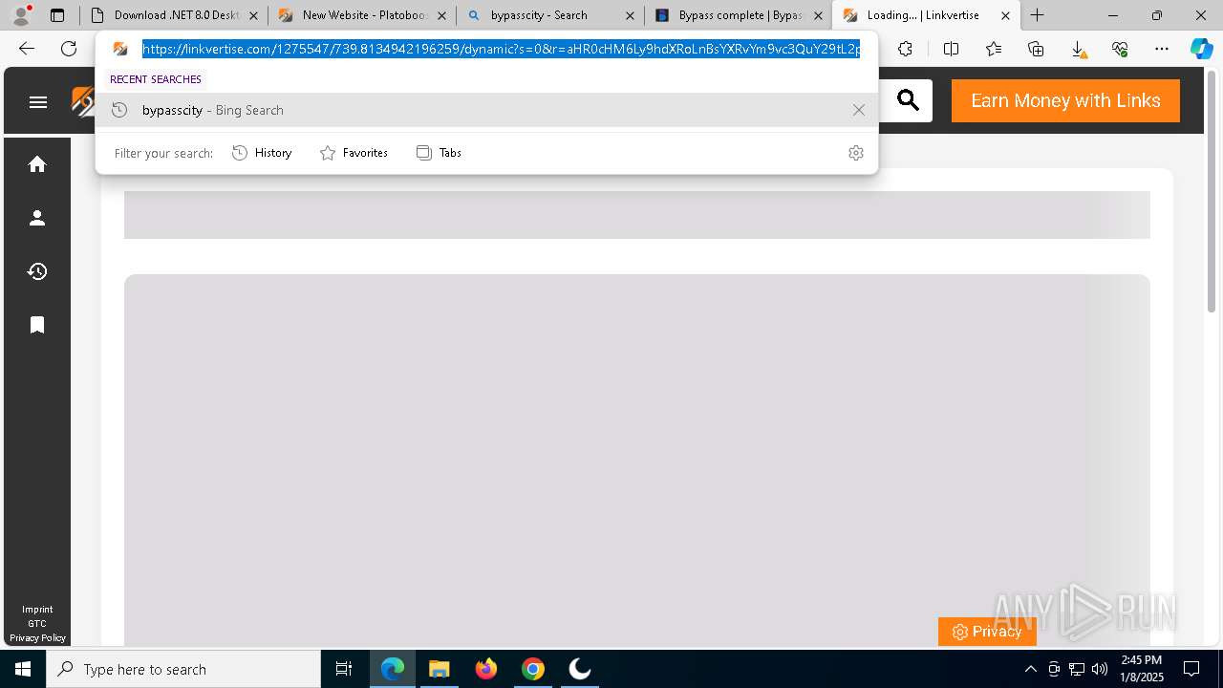This screenshot has width=1223, height=688.
Task: Click the Earn Money with Links button
Action: [x=1065, y=100]
